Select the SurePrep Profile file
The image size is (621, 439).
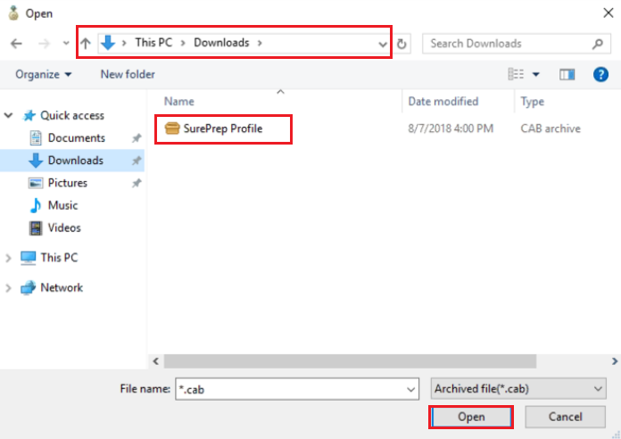click(x=222, y=128)
